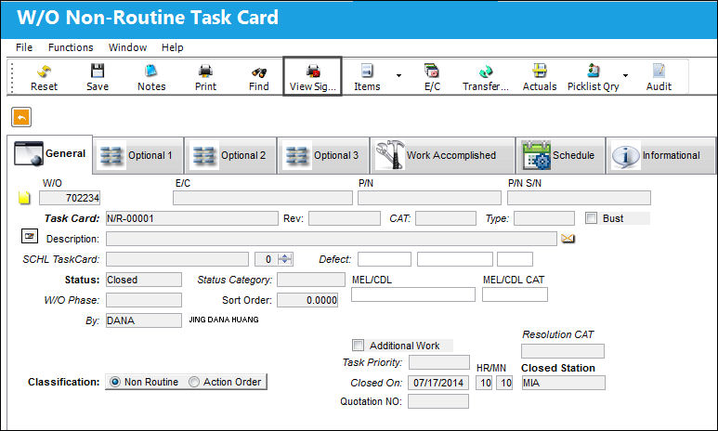Select the Action Order radio button
This screenshot has width=718, height=431.
click(x=194, y=382)
